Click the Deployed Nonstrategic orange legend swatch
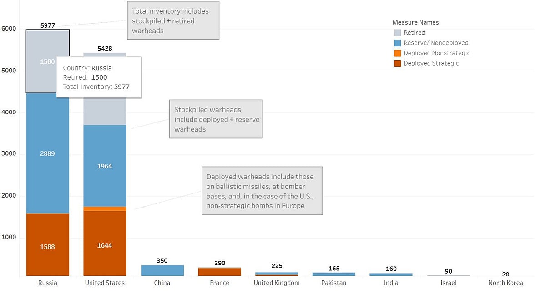This screenshot has width=546, height=300. point(398,53)
